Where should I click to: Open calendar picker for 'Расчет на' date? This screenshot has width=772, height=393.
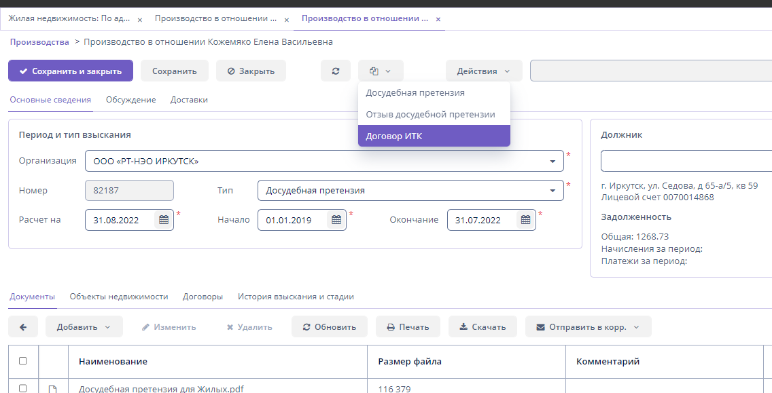(x=164, y=220)
